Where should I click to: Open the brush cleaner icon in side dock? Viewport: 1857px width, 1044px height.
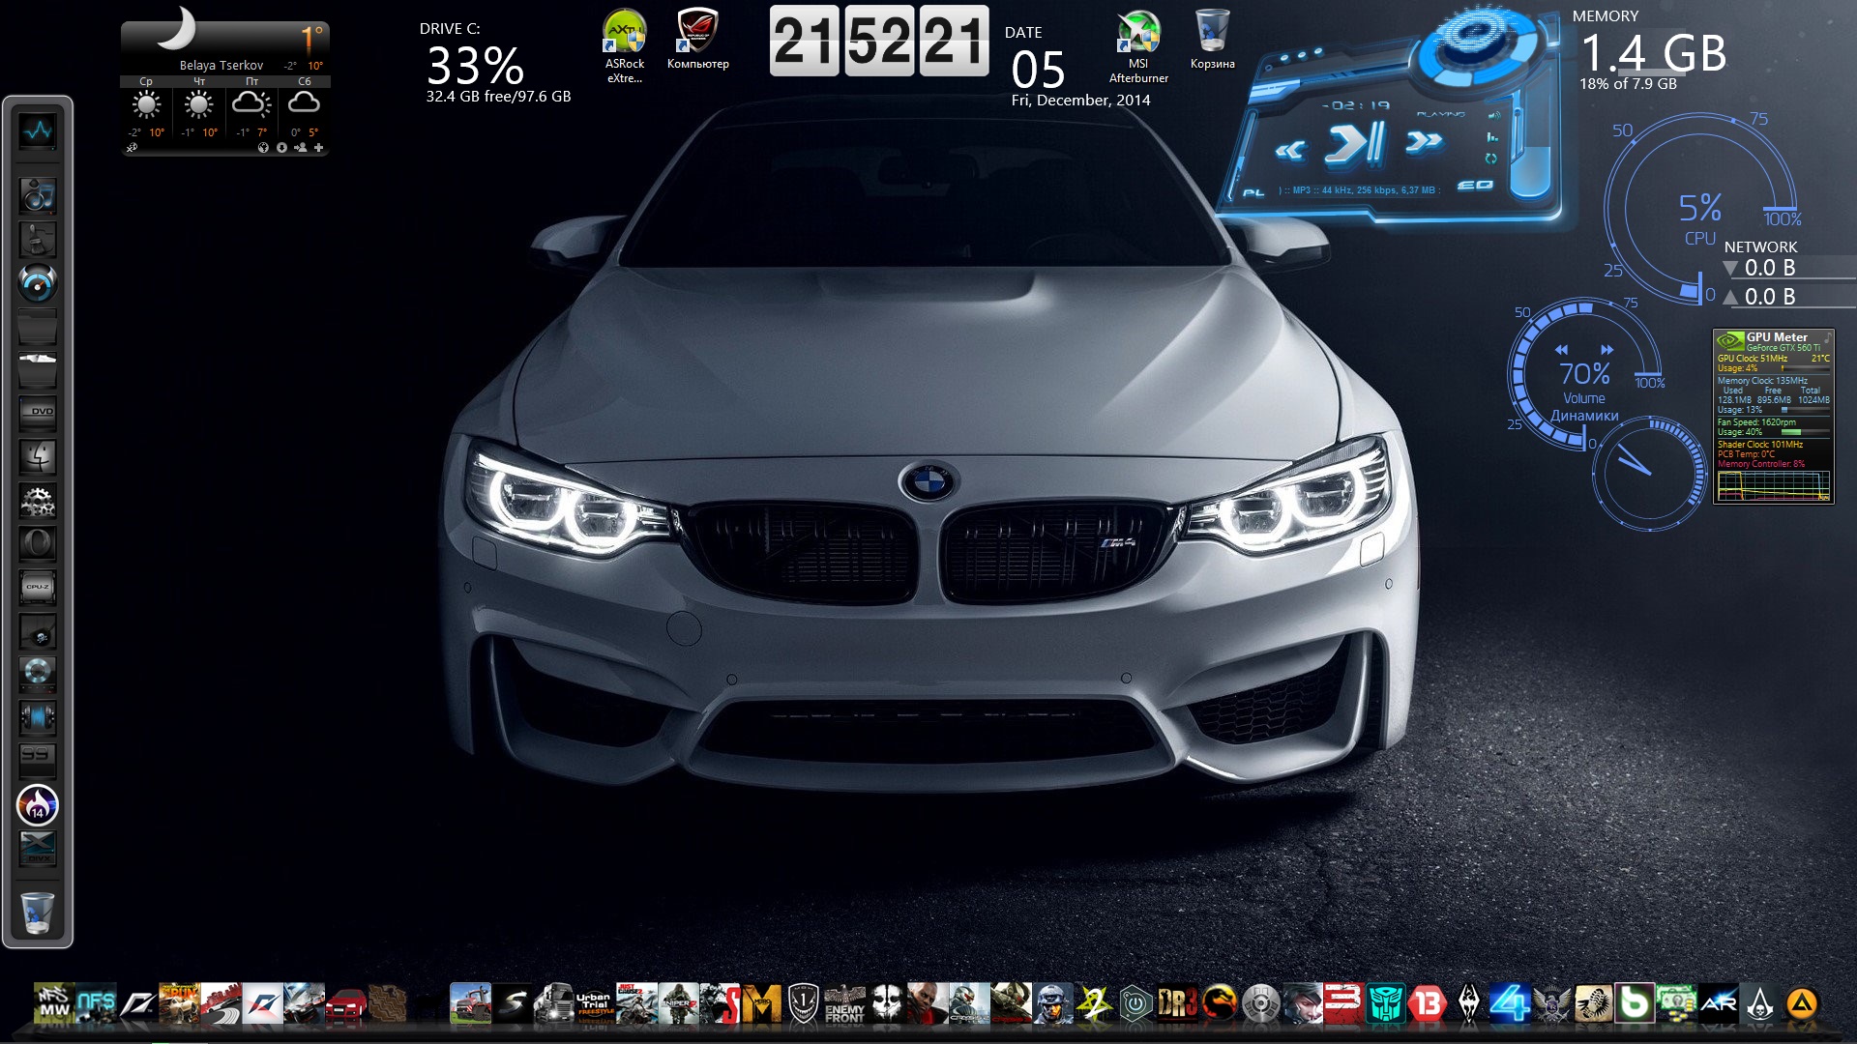click(x=38, y=239)
